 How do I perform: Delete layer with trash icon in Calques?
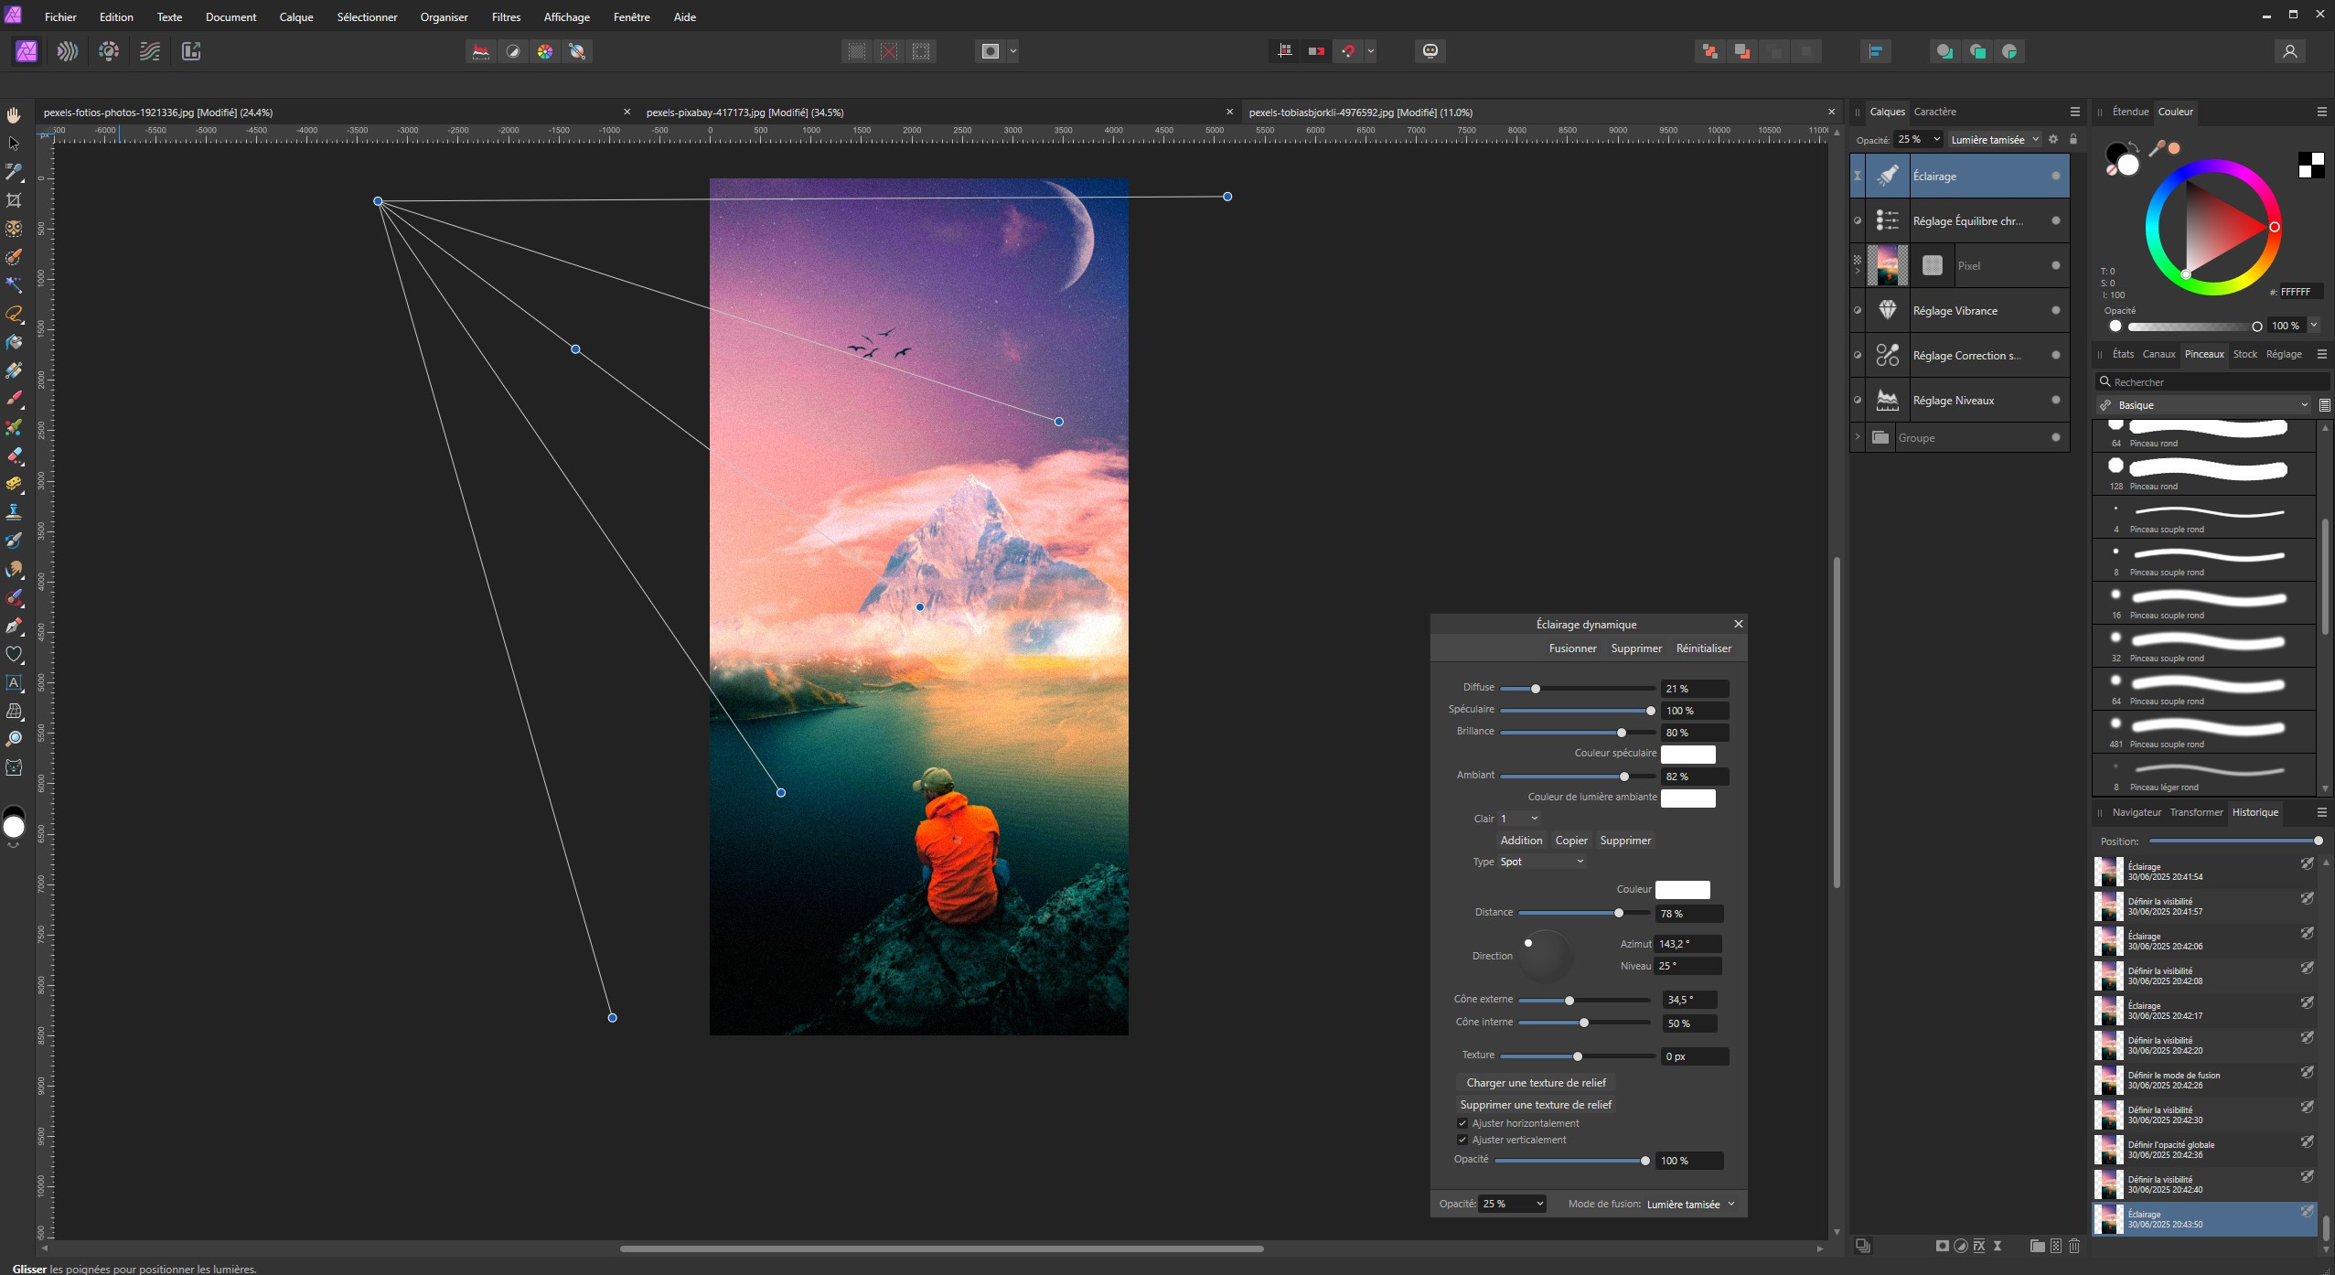point(2074,1246)
